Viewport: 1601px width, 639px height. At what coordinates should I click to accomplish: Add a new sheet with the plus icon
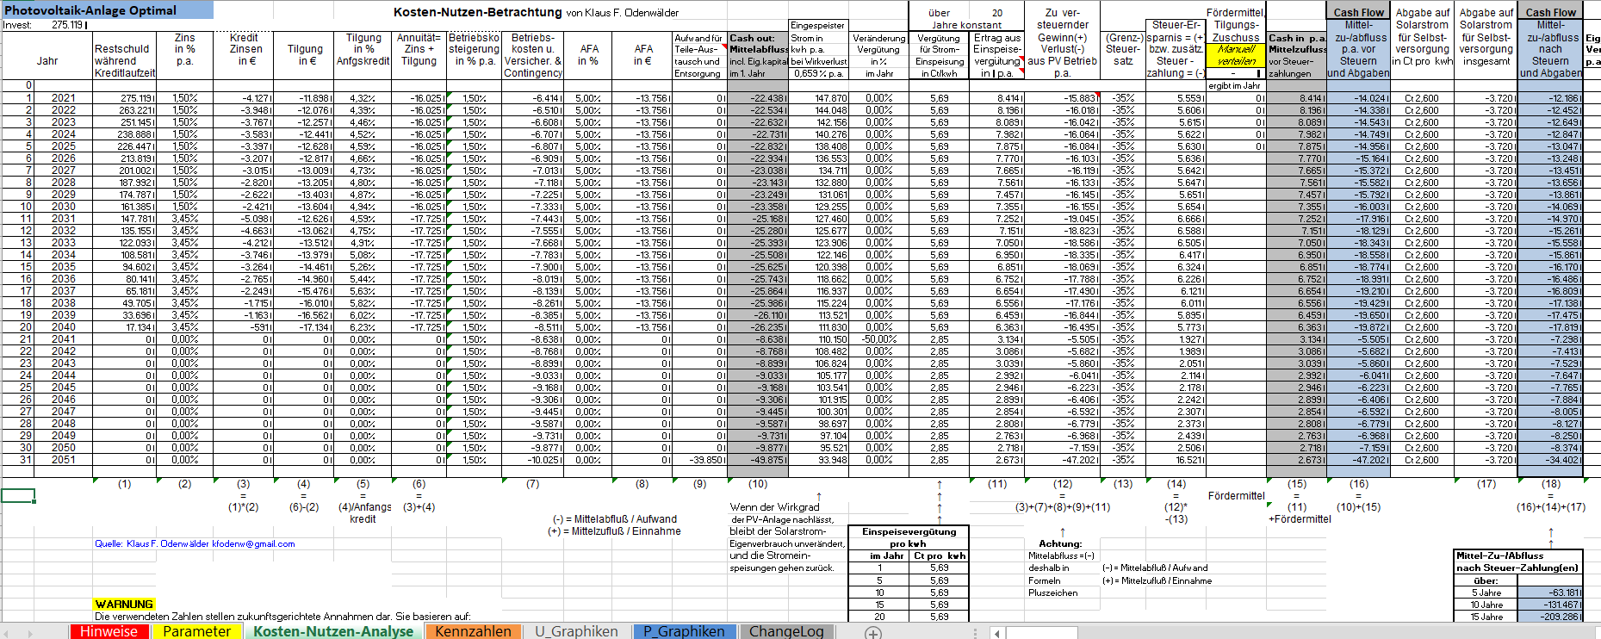(872, 633)
